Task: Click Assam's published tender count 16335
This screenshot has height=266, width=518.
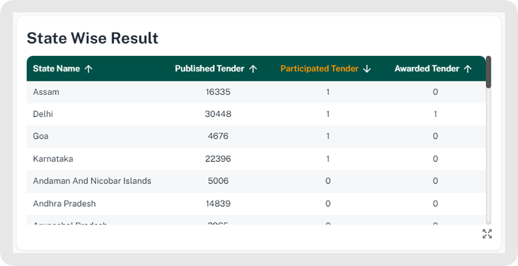Action: click(x=218, y=92)
